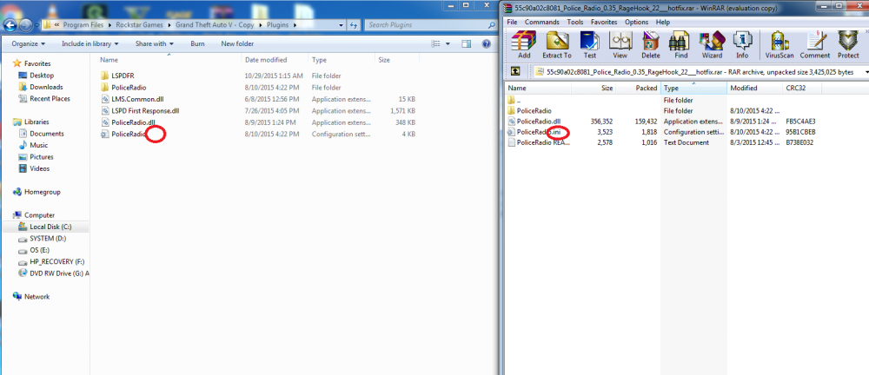Open the WinRAR File menu

(x=512, y=23)
